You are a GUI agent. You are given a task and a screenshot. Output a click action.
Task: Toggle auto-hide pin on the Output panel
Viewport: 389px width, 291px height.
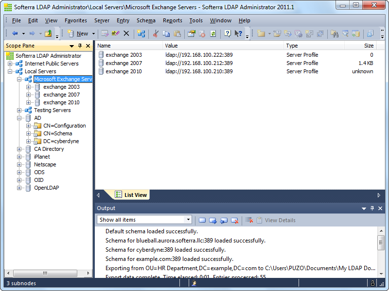(372, 208)
